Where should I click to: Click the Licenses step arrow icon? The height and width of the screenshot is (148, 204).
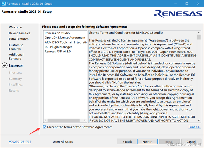coord(4,65)
